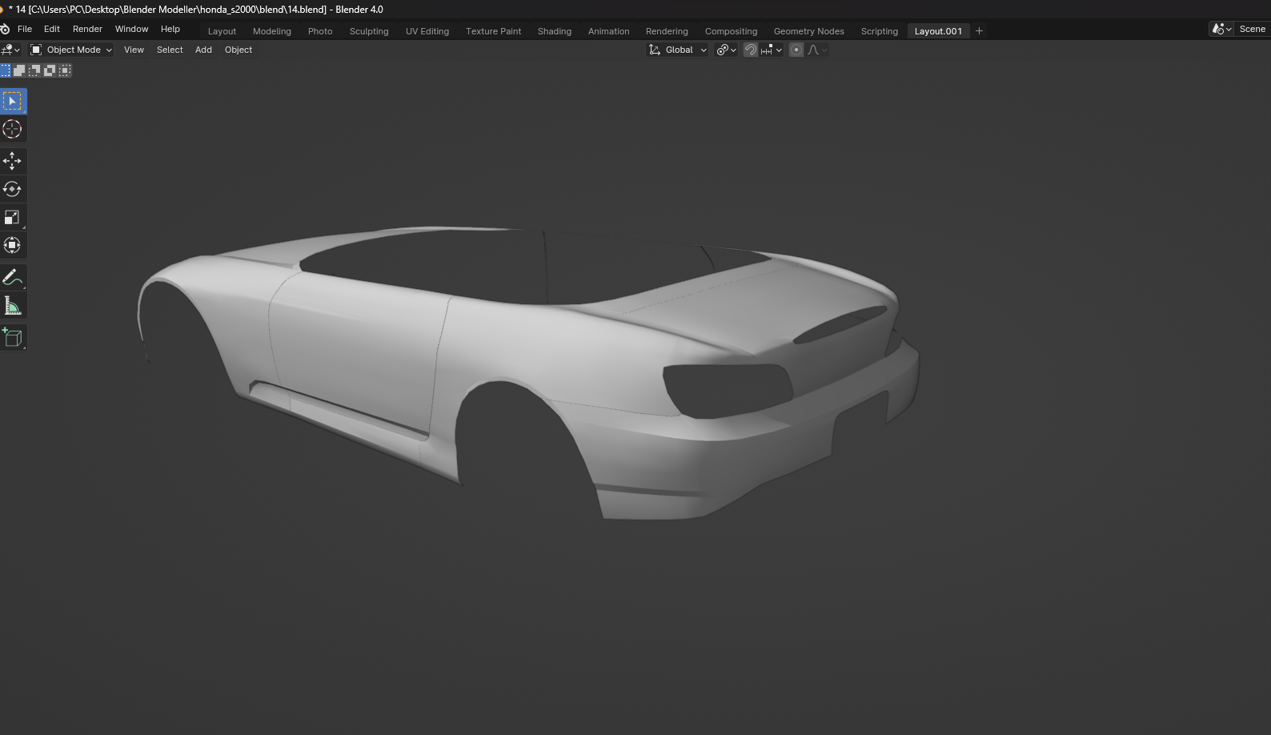Viewport: 1271px width, 735px height.
Task: Open the Blender logo app menu
Action: point(5,29)
